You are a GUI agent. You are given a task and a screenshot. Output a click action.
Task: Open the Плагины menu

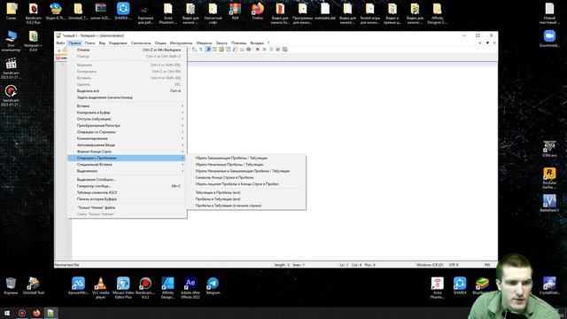pos(238,43)
